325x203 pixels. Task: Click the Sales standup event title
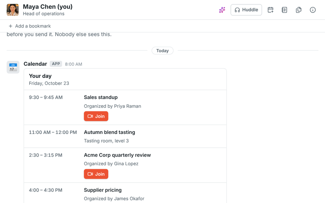pyautogui.click(x=101, y=97)
